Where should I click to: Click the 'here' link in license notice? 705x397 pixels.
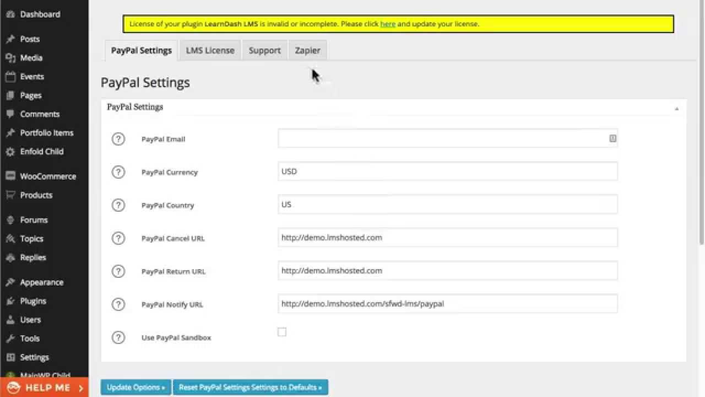[x=388, y=24]
